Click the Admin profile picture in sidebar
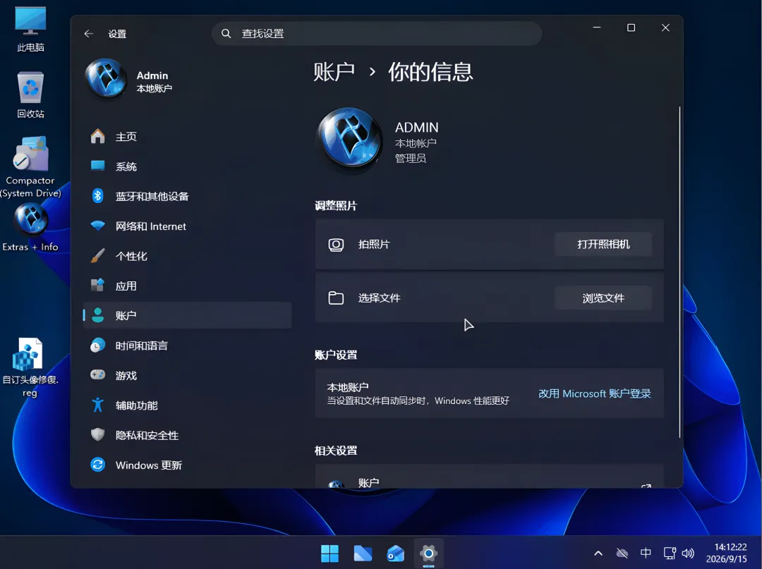The height and width of the screenshot is (569, 762). [x=106, y=78]
